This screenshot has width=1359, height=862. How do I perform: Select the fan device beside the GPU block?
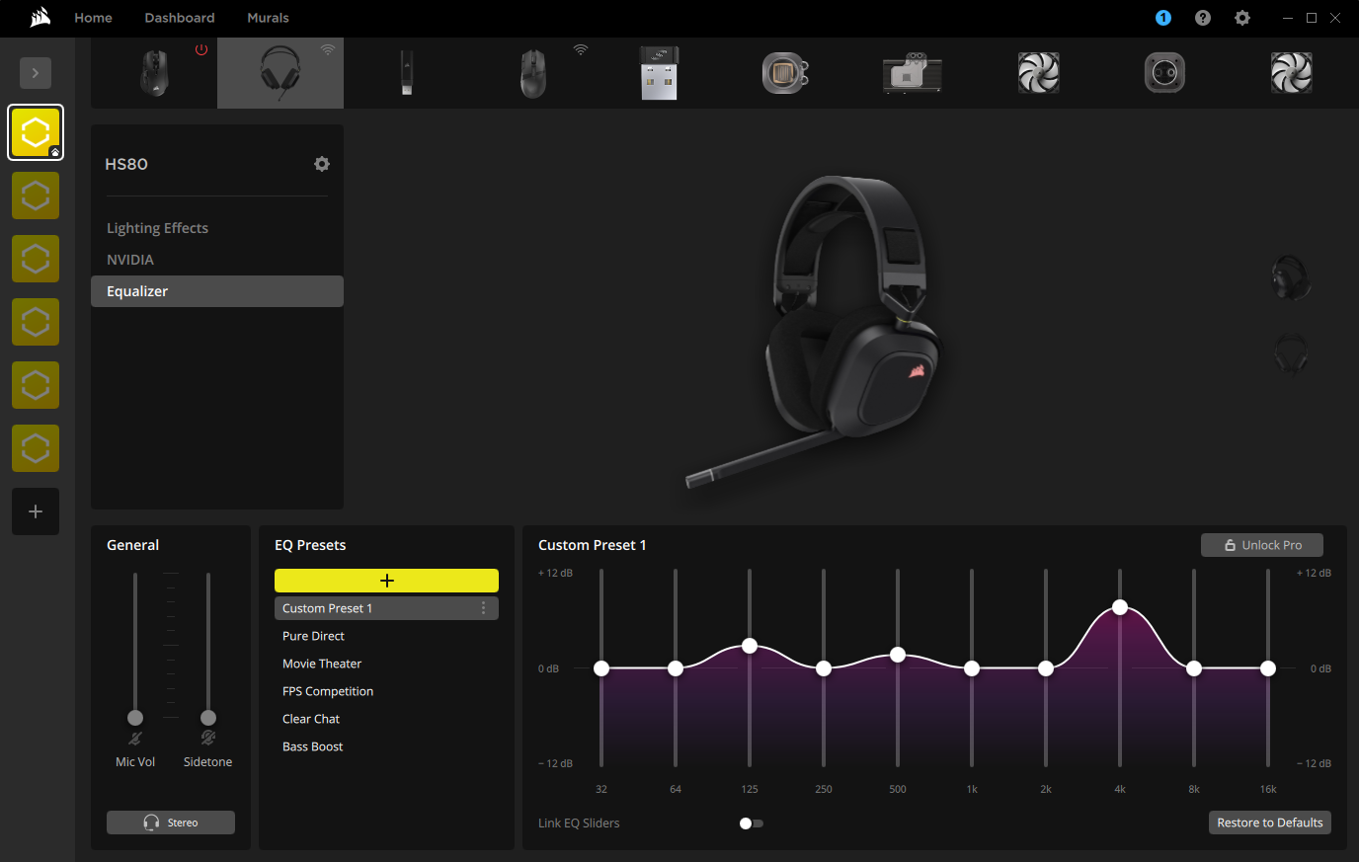coord(1039,73)
